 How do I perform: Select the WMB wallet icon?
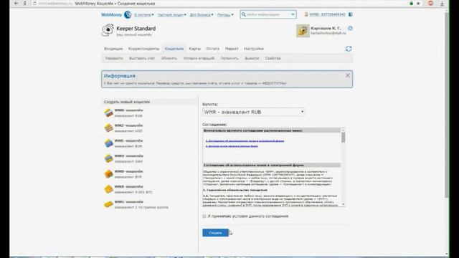click(x=108, y=173)
